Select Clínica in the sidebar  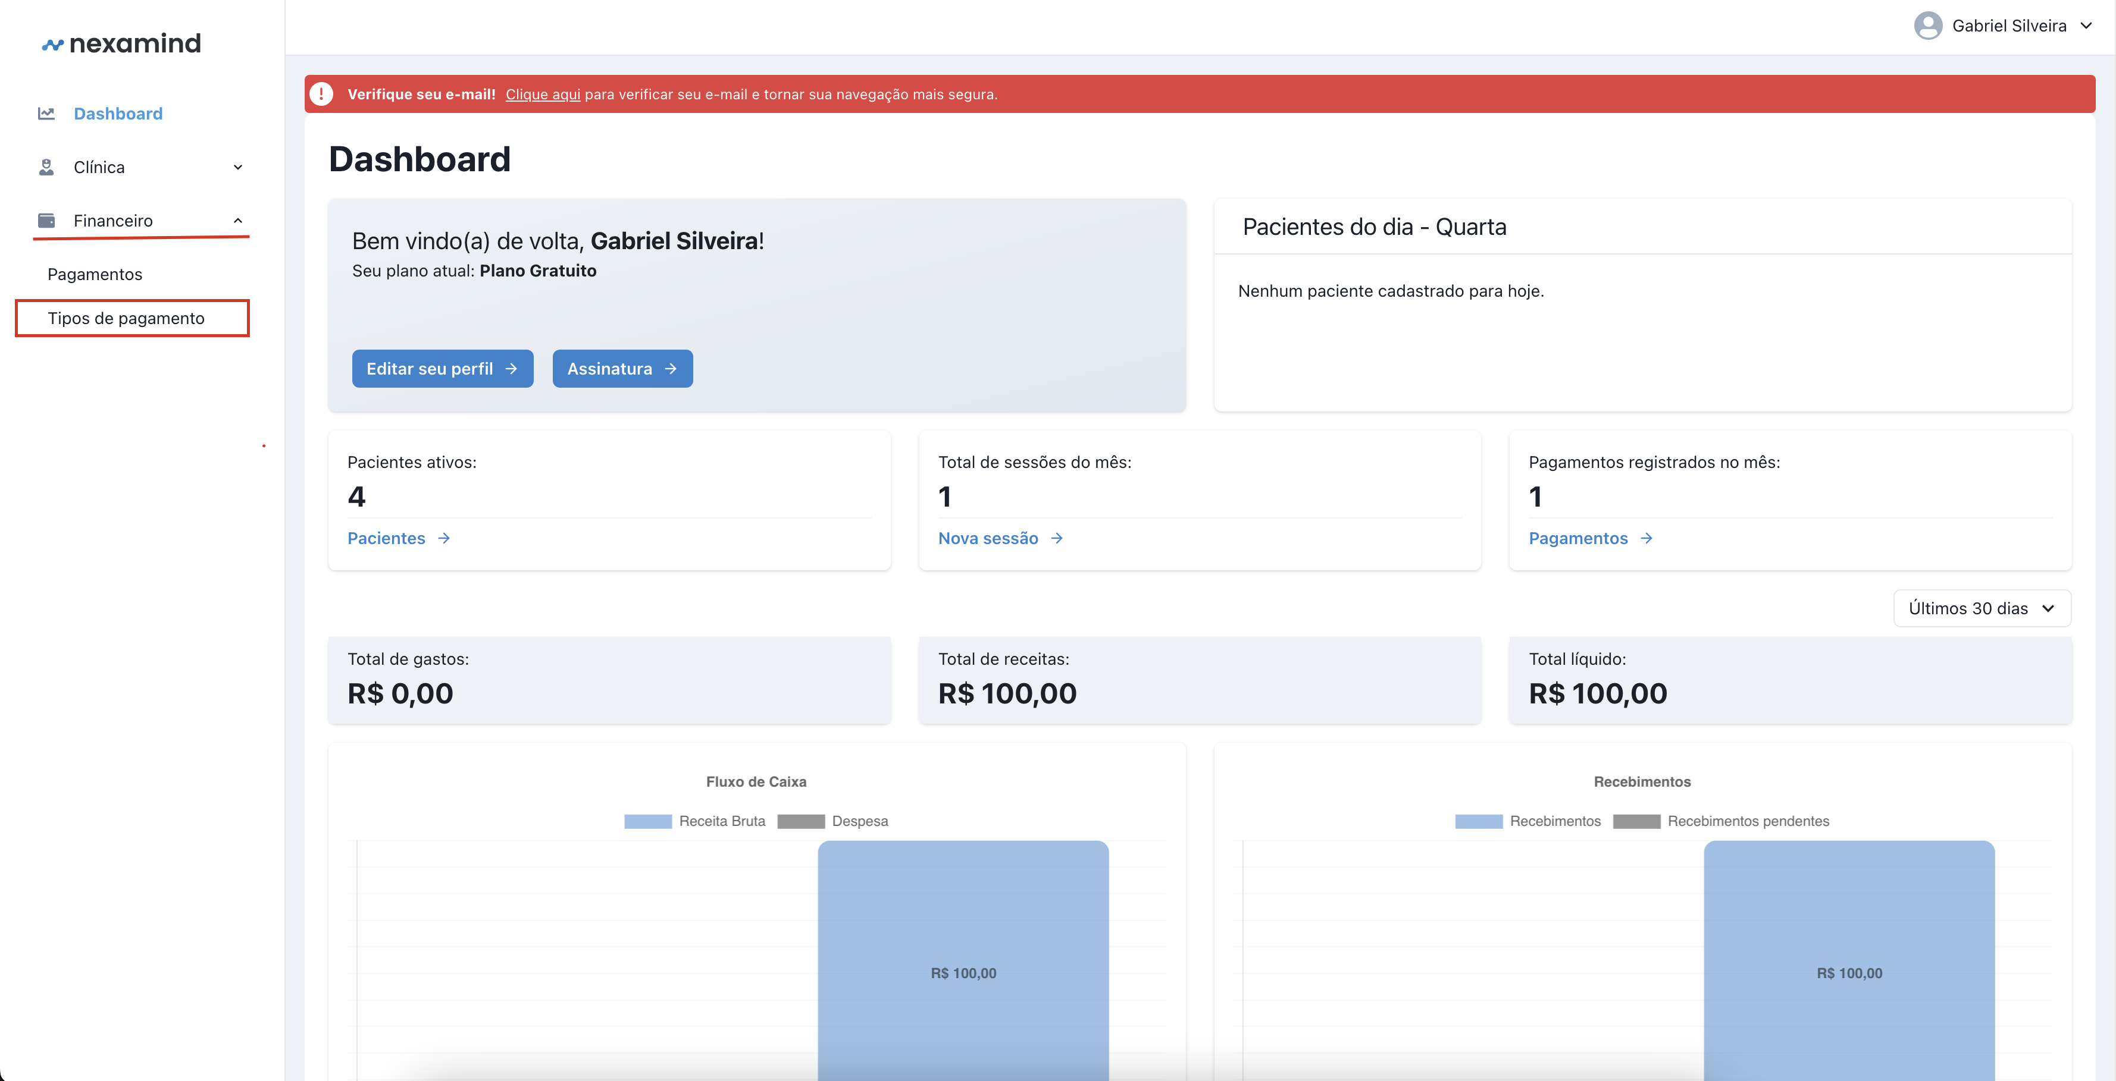coord(99,168)
